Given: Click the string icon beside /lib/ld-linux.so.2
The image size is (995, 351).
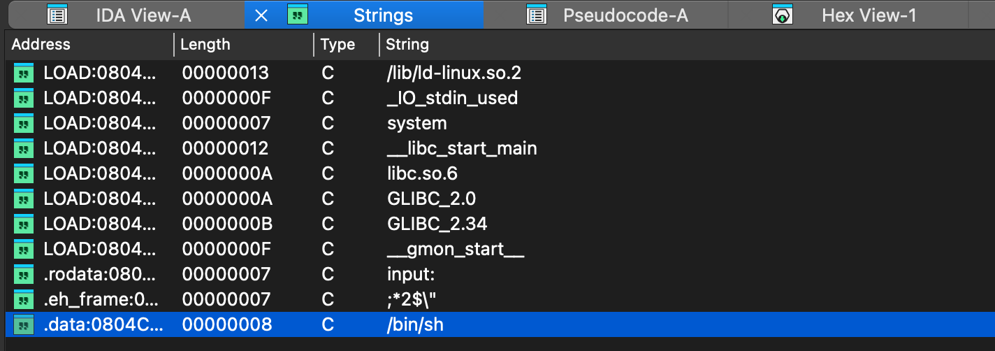Looking at the screenshot, I should pos(24,73).
